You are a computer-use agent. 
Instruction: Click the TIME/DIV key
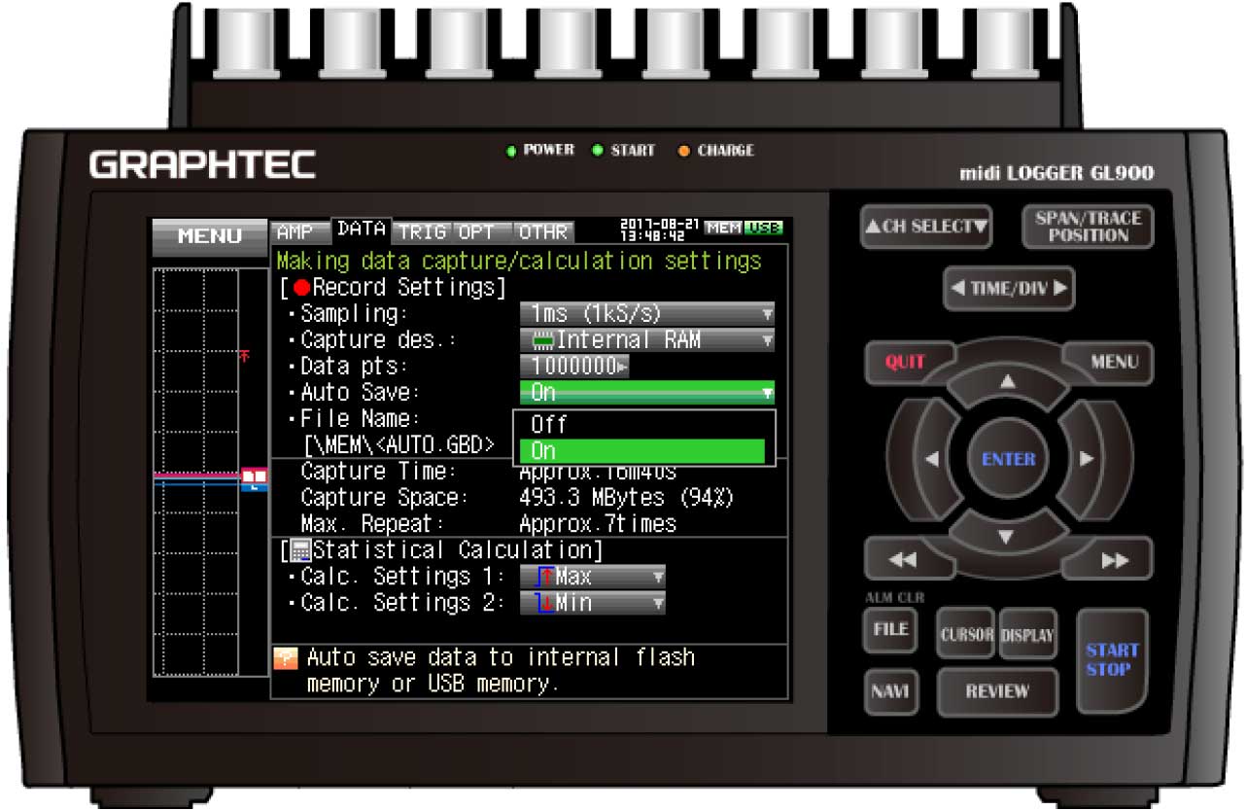coord(1008,289)
